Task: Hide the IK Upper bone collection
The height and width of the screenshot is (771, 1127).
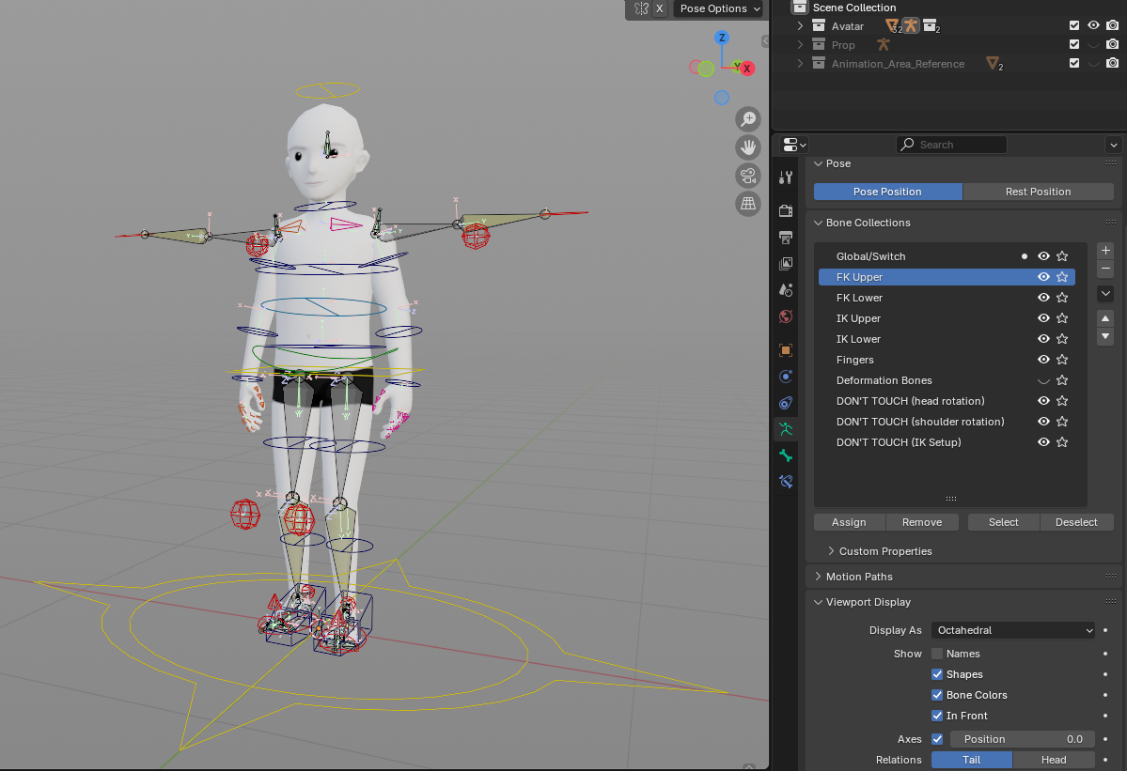Action: (x=1043, y=318)
